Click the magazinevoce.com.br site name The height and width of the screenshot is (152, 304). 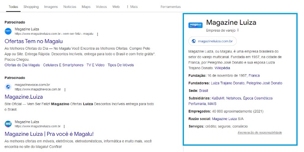[33, 85]
